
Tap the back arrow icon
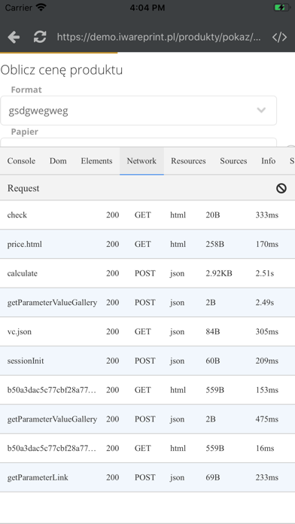coord(14,37)
